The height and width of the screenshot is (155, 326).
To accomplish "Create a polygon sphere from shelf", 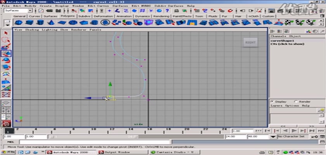I will (19, 22).
